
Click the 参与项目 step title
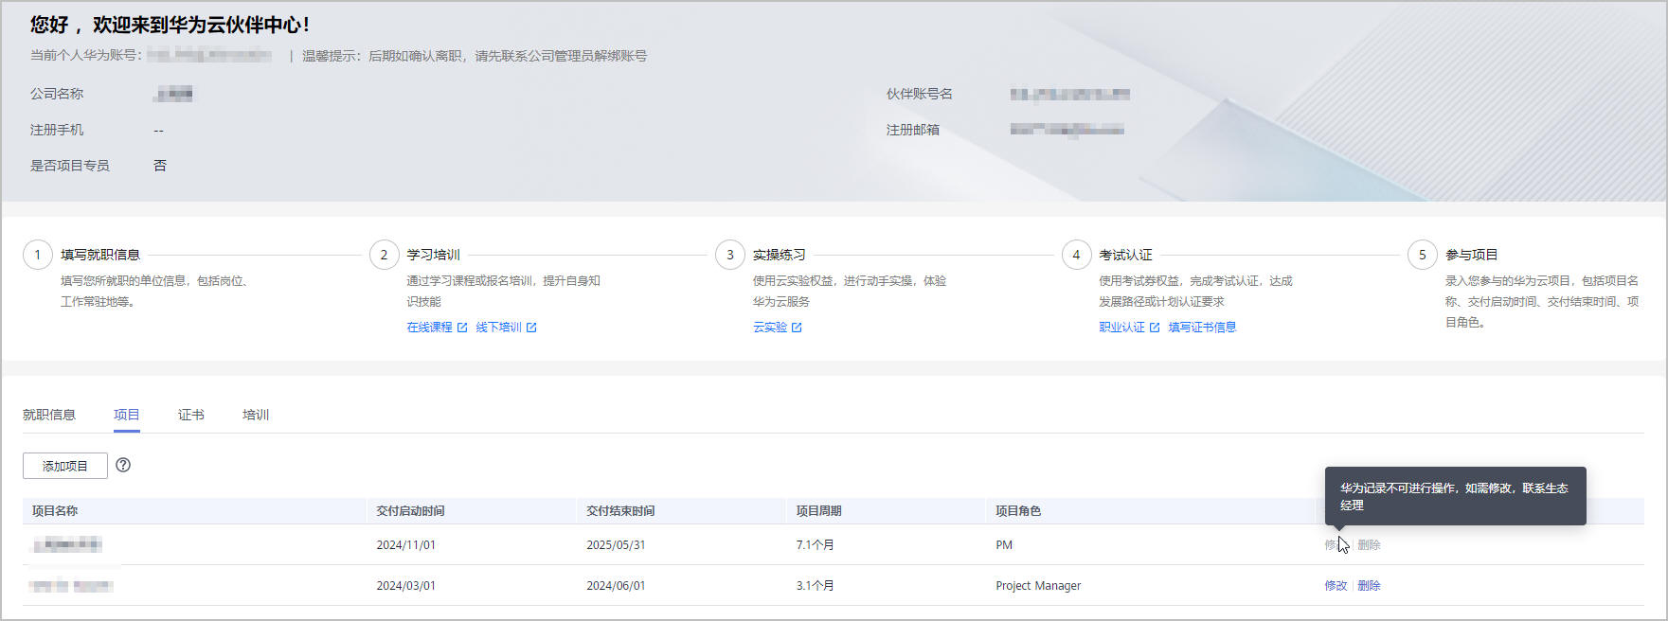[x=1472, y=255]
